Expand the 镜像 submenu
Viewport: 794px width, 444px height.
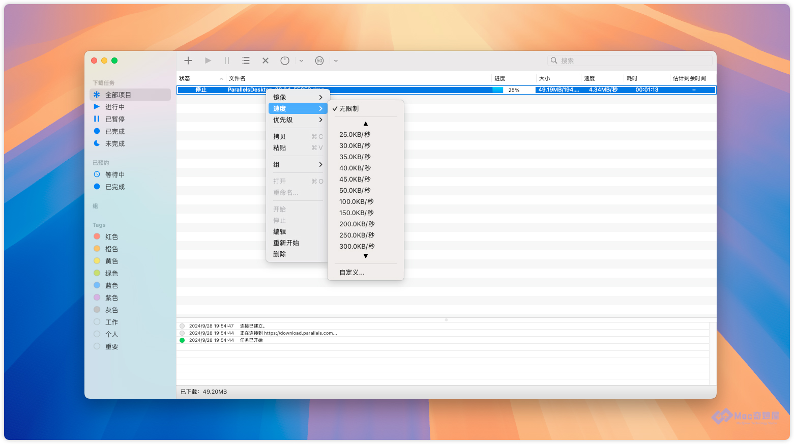point(298,97)
